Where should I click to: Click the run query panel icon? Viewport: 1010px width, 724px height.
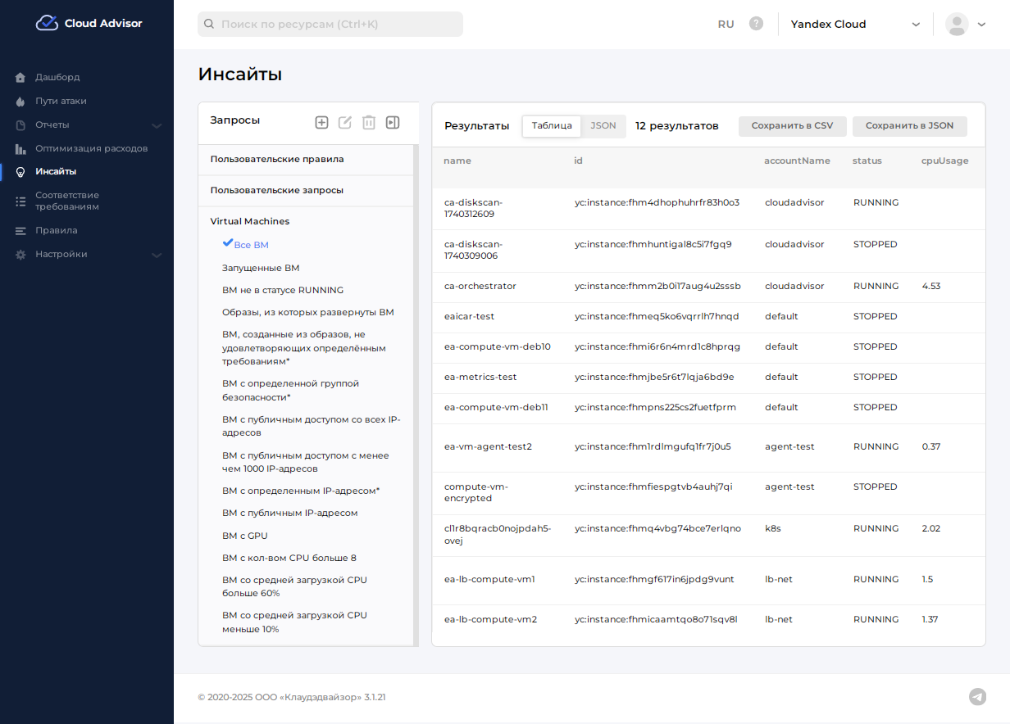tap(393, 122)
